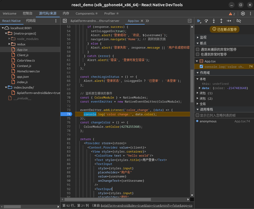Expand redux folder
254x209 pixels.
[x=9, y=44]
